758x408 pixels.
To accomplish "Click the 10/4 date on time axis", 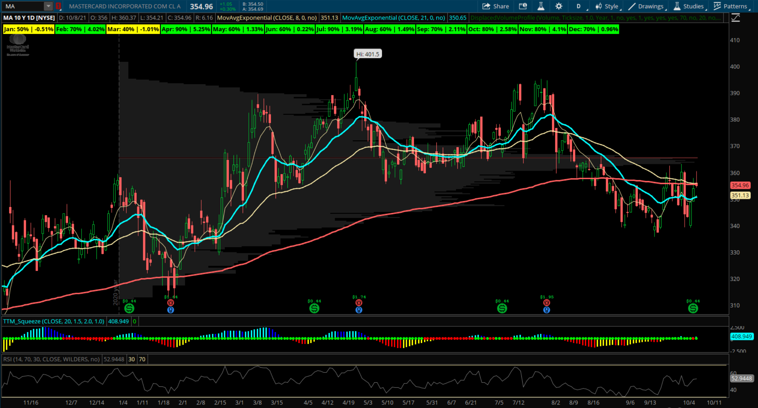I will click(x=689, y=403).
